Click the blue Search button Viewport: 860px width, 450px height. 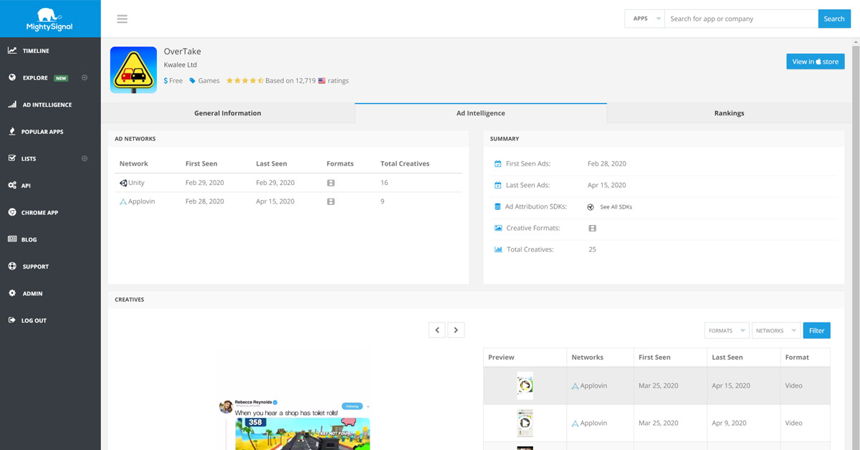[834, 19]
